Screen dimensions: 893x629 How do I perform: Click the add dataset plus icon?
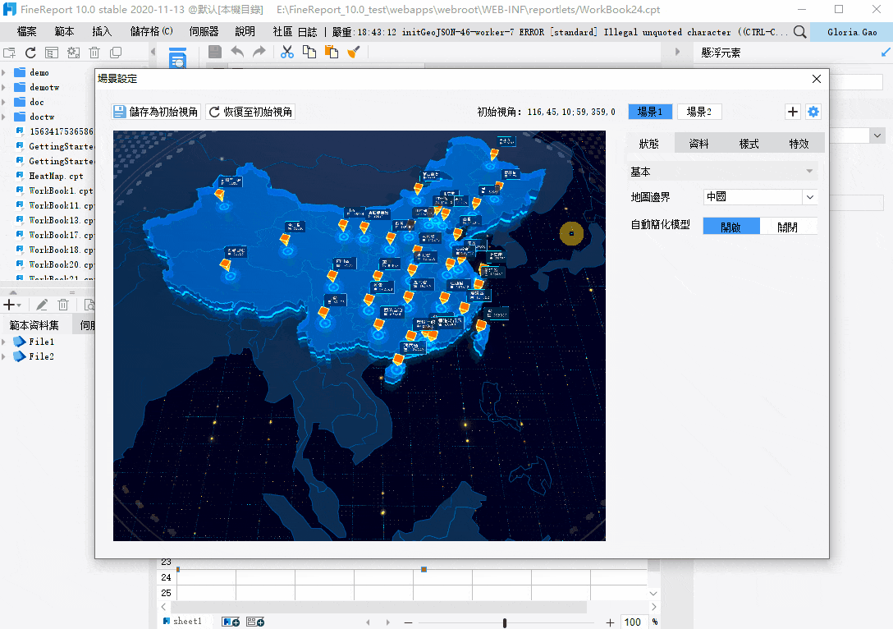click(x=10, y=305)
